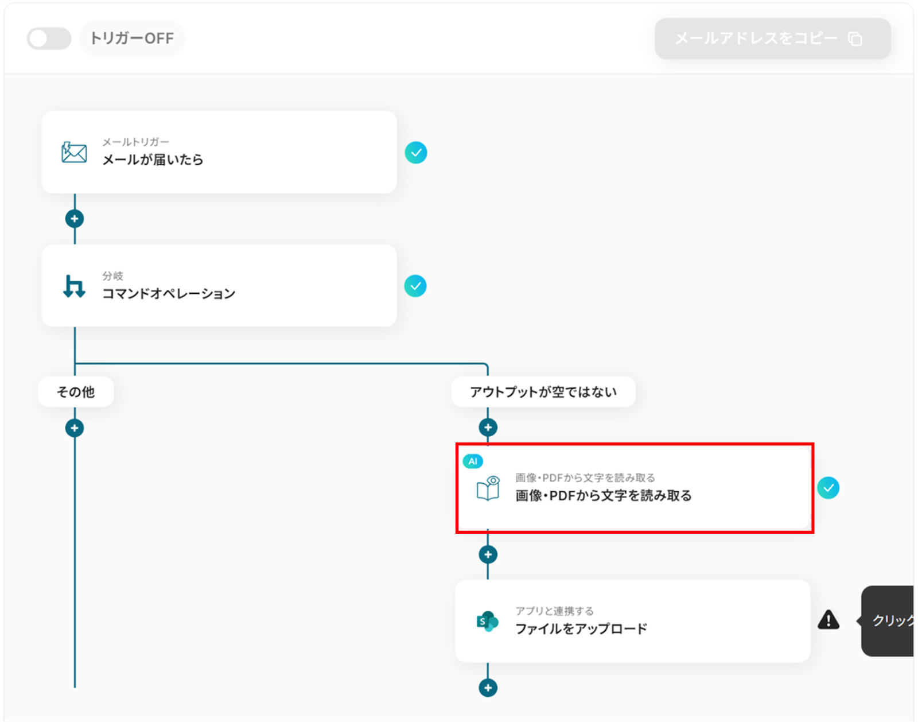Add step below the OCR card
Screen dimensions: 918x722
pyautogui.click(x=488, y=554)
